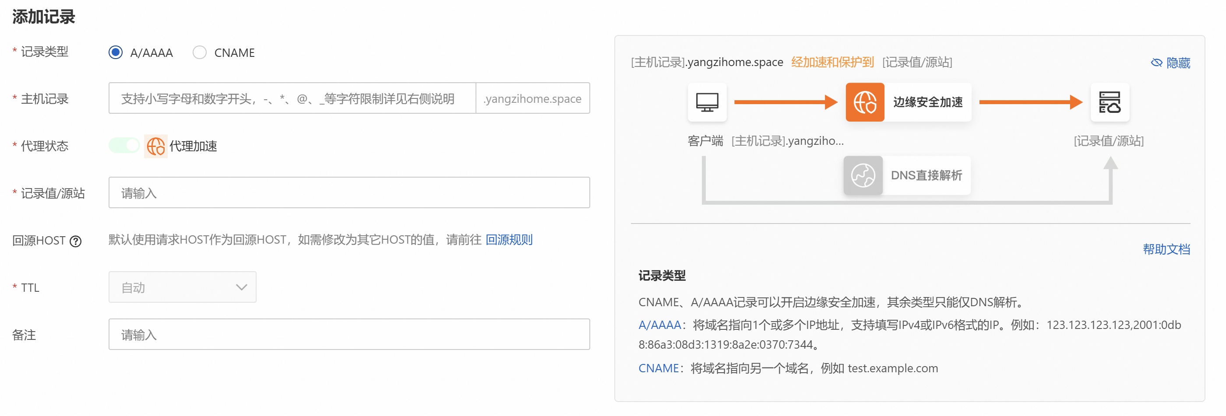Screen dimensions: 1226x416
Task: Click the gray DNS direct resolution globe icon
Action: coord(863,175)
